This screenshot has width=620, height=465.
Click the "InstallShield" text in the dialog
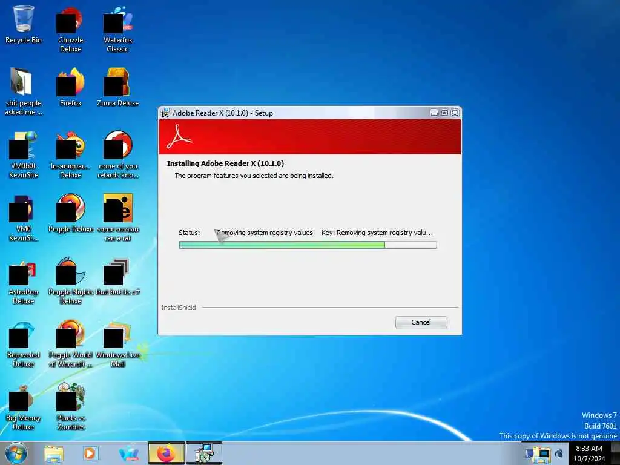179,307
